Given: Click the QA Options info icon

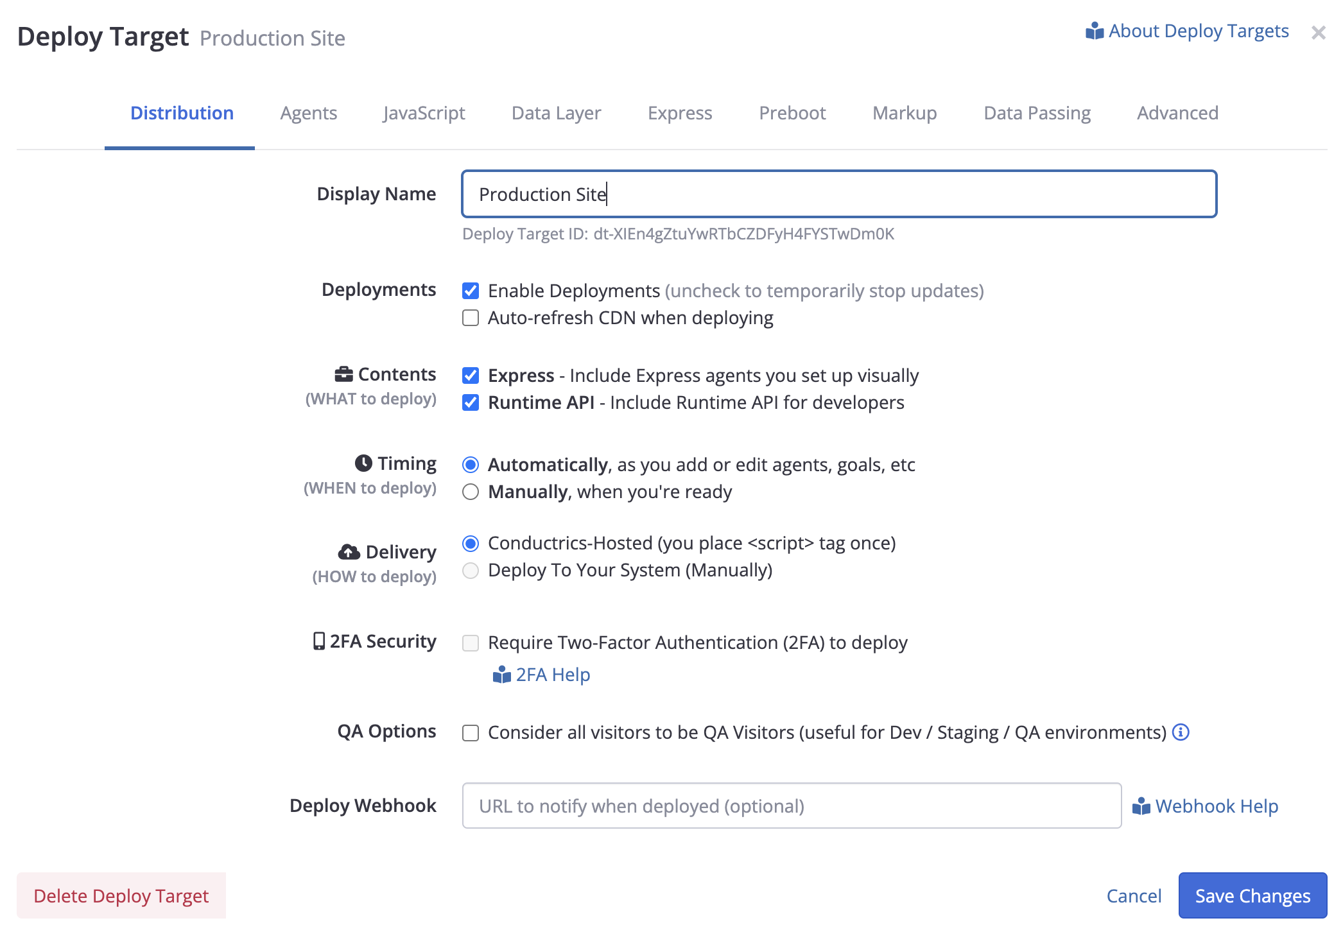Looking at the screenshot, I should tap(1181, 732).
